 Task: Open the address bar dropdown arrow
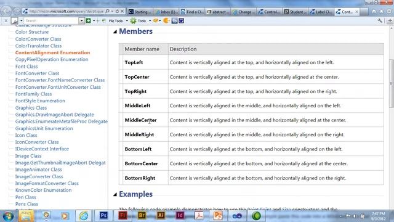(x=112, y=11)
